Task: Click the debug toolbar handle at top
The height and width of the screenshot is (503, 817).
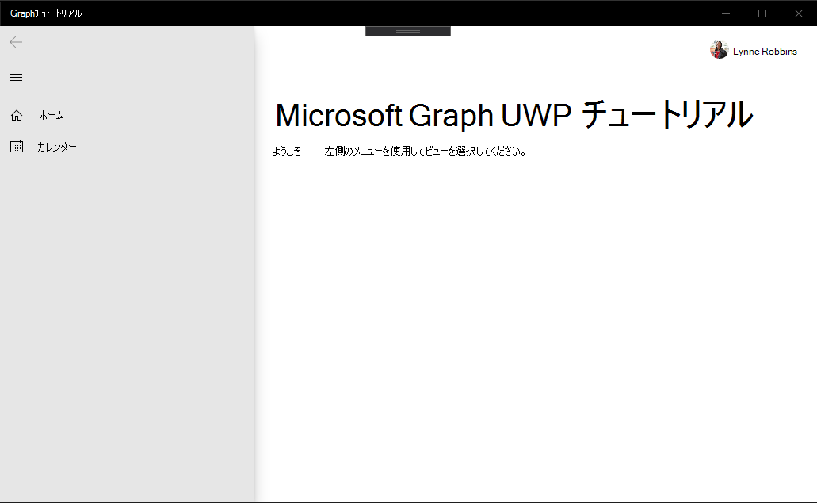Action: 408,31
